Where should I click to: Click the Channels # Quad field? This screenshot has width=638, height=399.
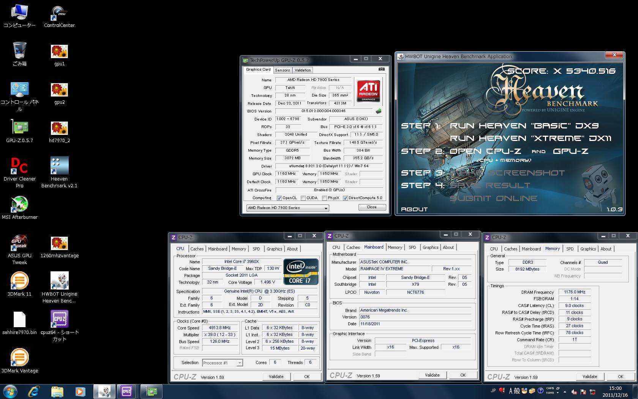tap(603, 262)
